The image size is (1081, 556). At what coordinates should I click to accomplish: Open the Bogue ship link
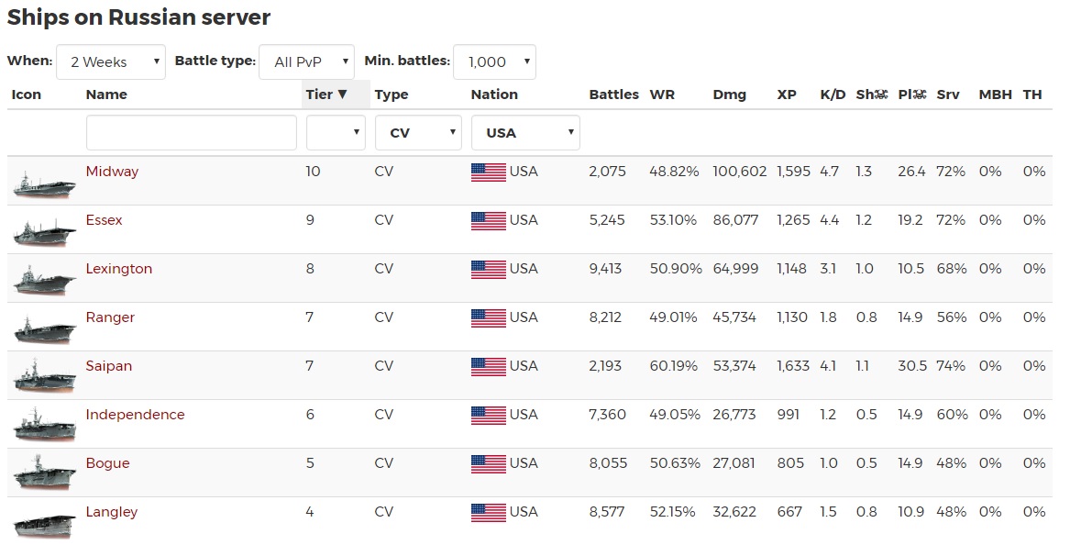pos(107,463)
